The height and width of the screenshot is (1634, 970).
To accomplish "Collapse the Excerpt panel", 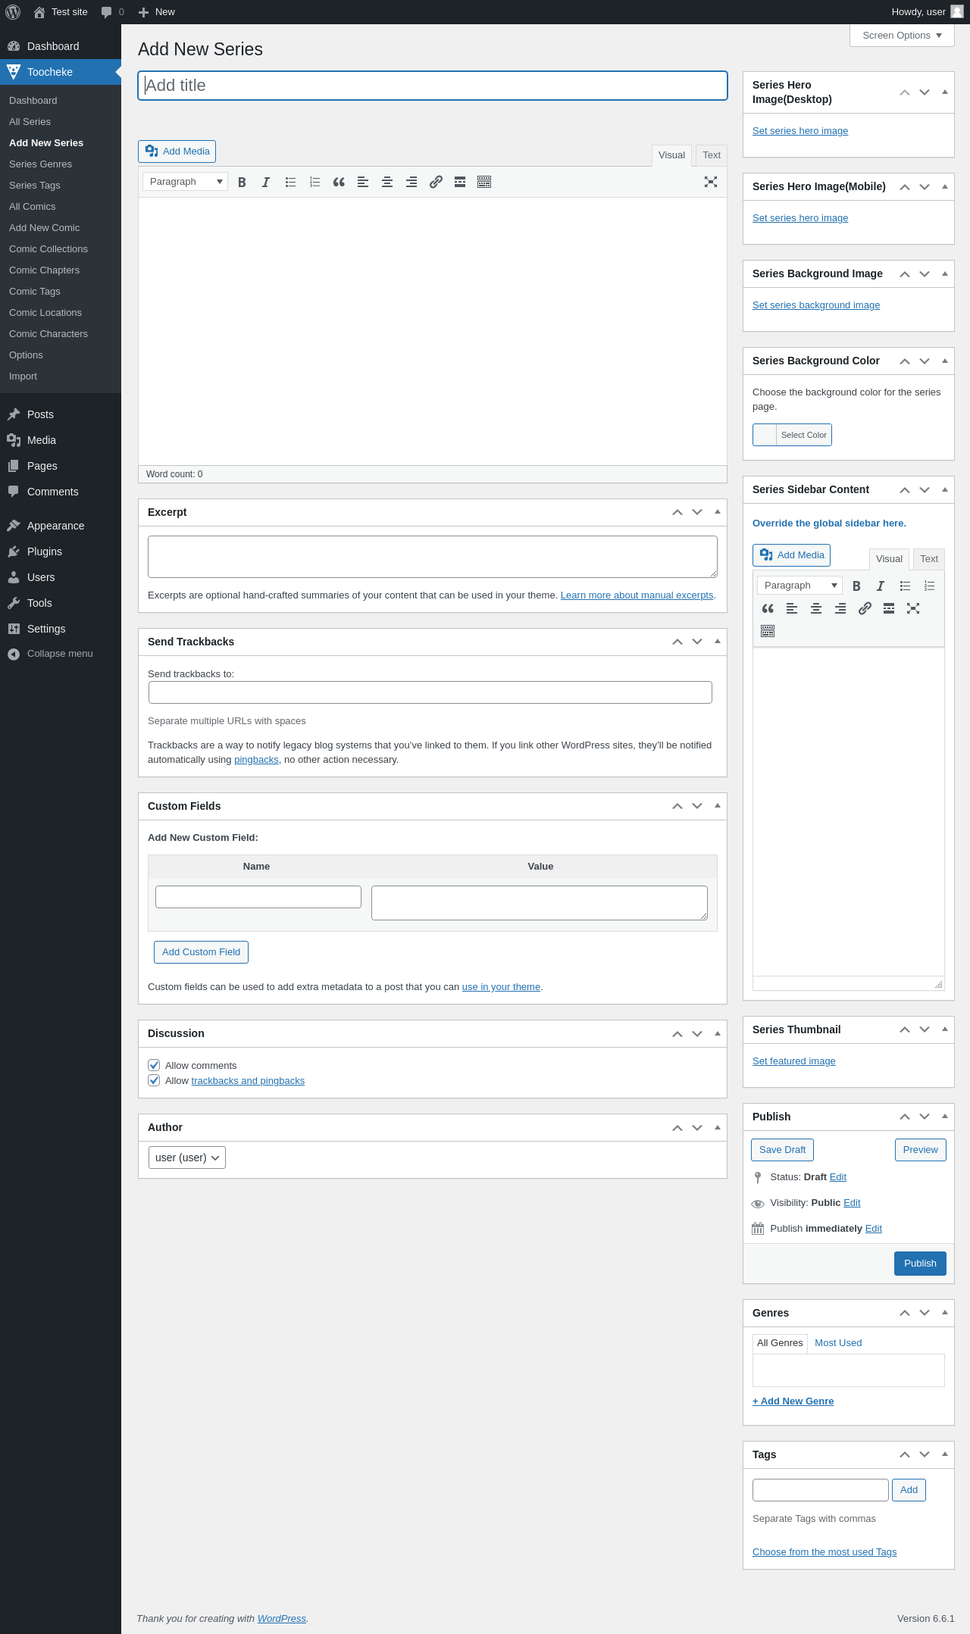I will [x=717, y=512].
